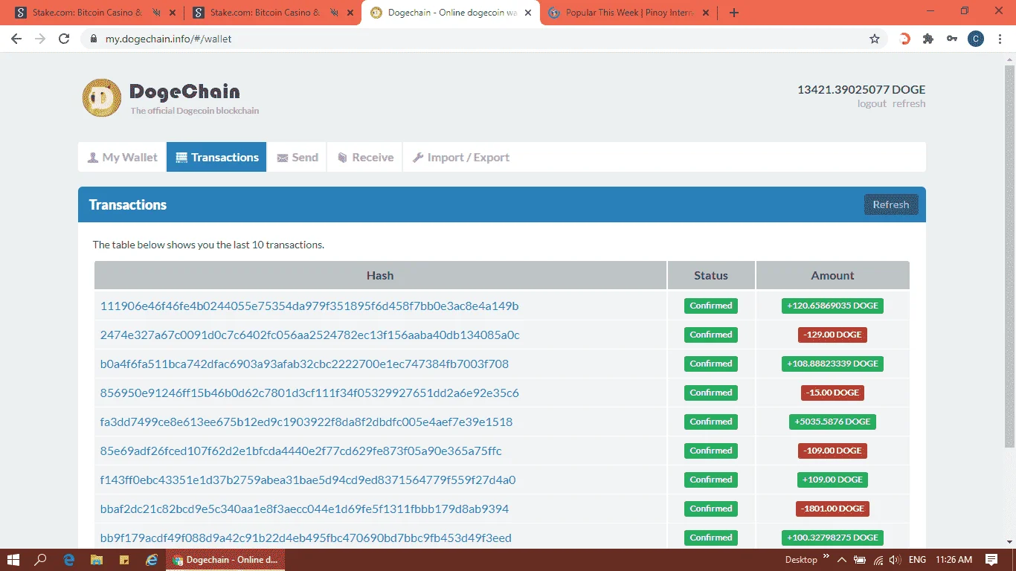Click the Amount column header
1016x571 pixels.
[832, 275]
